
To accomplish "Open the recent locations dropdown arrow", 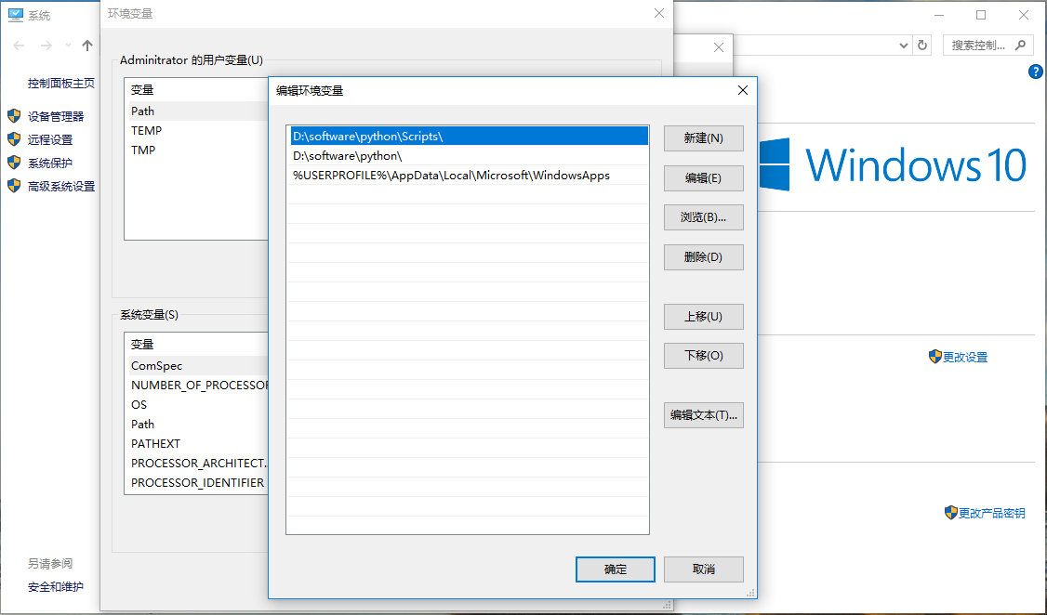I will click(x=68, y=46).
